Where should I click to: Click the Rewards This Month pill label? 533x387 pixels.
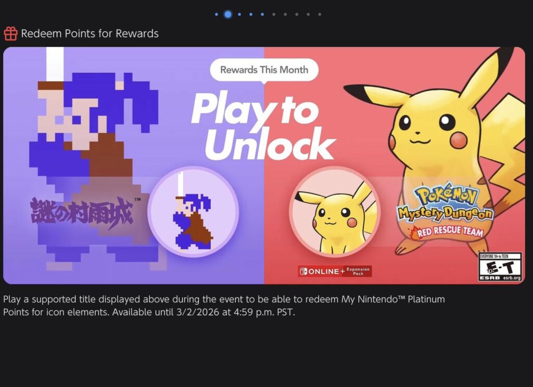click(264, 69)
